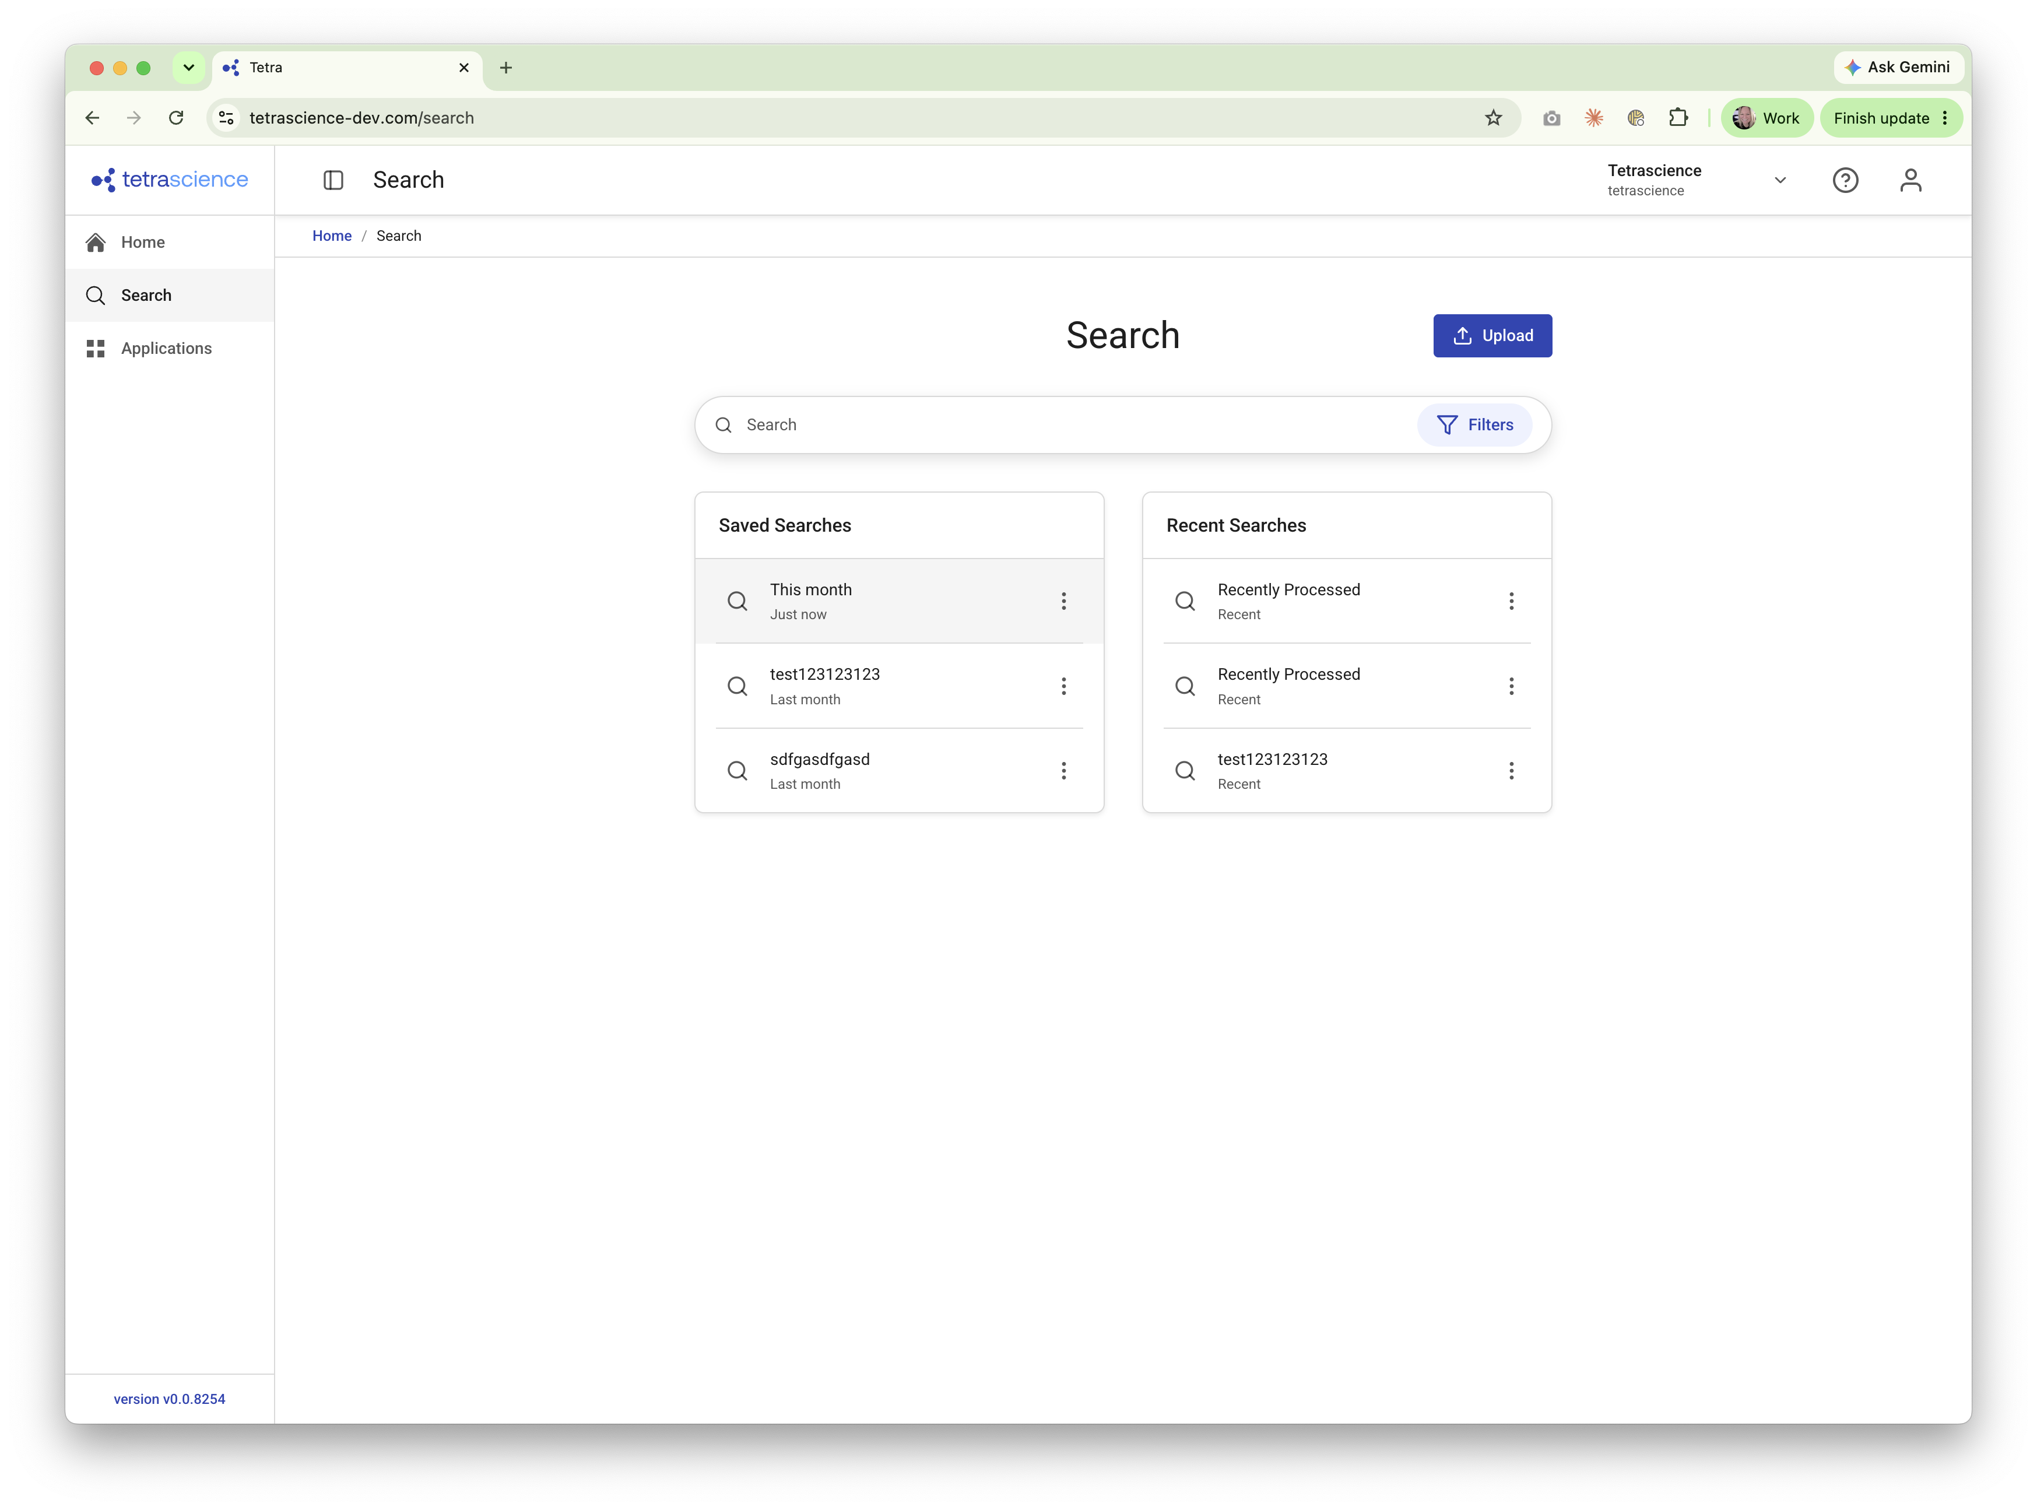Go back with the browser back arrow

[x=92, y=118]
